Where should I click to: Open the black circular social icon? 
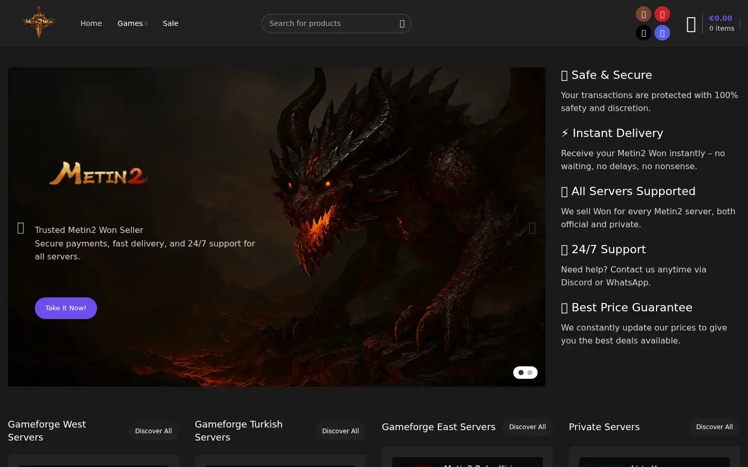[644, 33]
